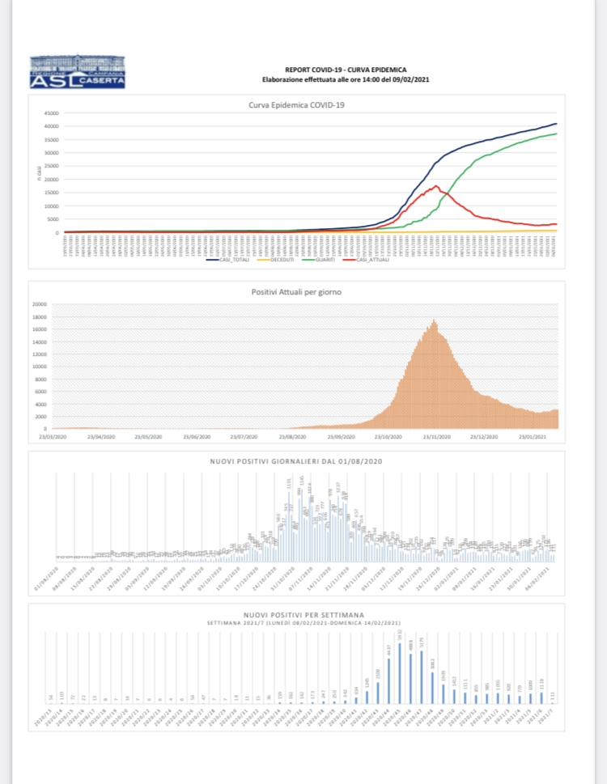
Task: Click the CASI_TOTALI legend marker
Action: (x=213, y=259)
